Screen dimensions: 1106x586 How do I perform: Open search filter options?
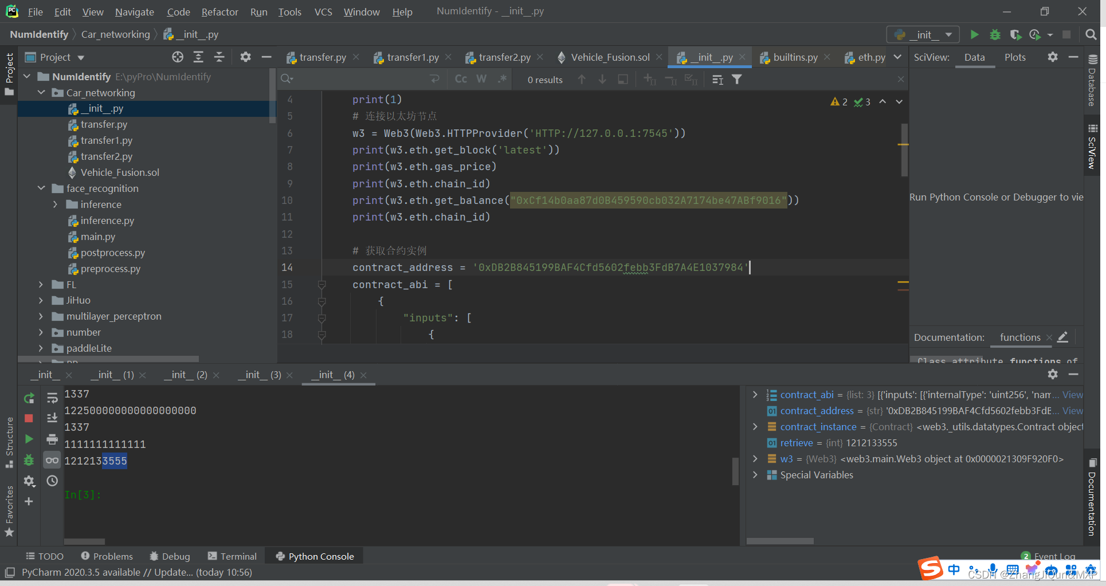737,79
